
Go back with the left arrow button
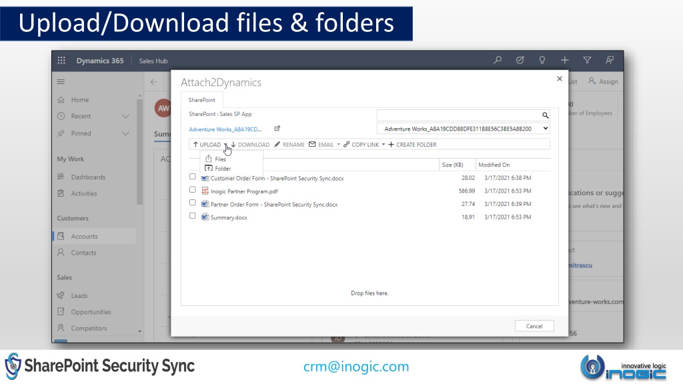pos(154,81)
